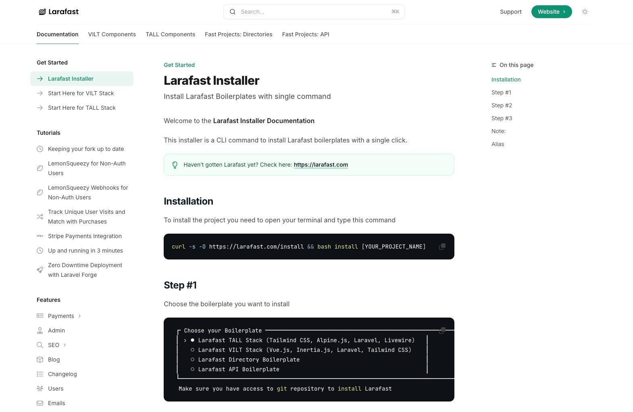Click the list icon beside Changelog
This screenshot has height=412, width=633.
point(40,374)
